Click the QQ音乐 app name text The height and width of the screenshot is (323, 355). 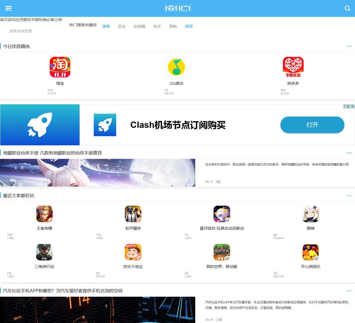pos(176,83)
